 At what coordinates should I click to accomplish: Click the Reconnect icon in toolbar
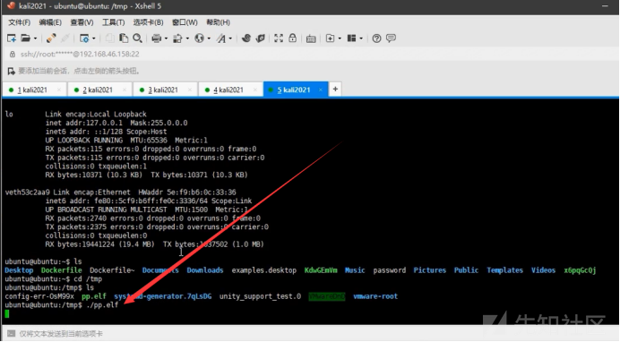51,38
